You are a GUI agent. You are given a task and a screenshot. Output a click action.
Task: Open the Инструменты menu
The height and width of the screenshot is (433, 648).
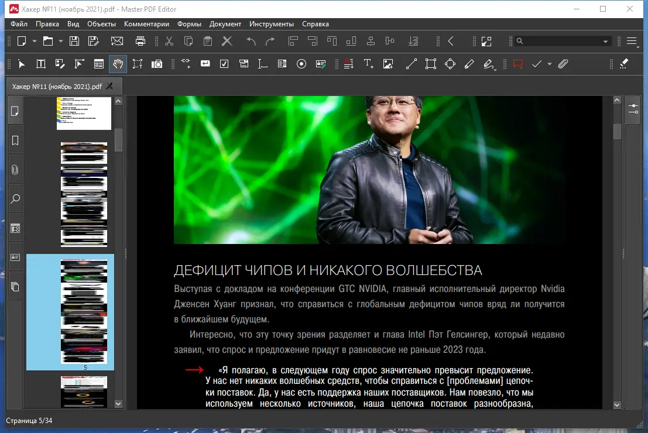point(271,24)
